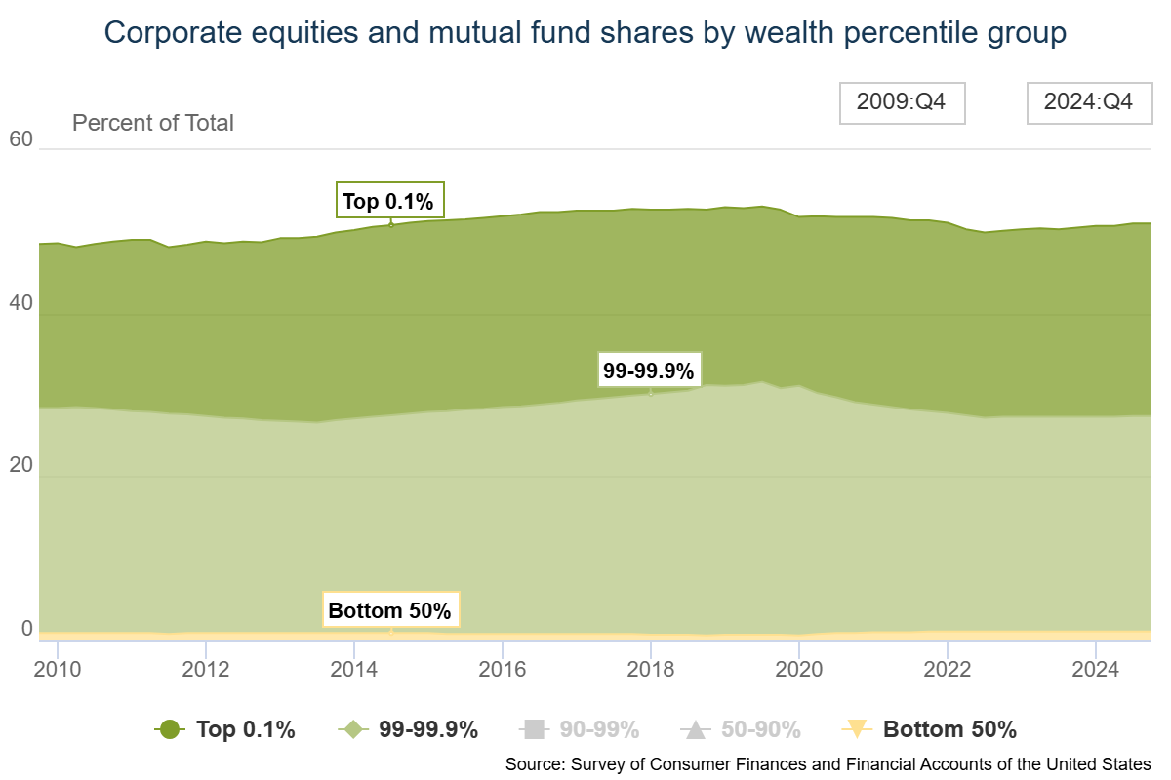
Task: Click the Top 0.1% legend circle marker
Action: pos(170,729)
